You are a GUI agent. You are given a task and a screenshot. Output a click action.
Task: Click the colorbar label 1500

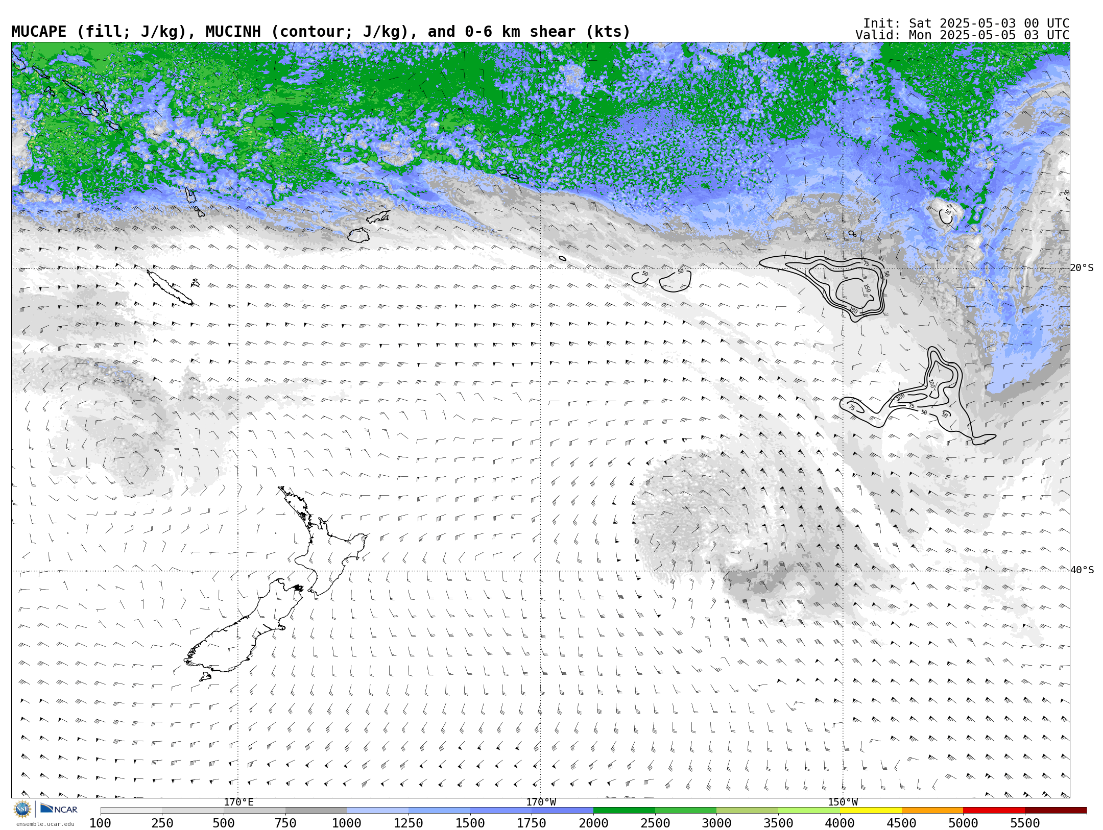470,823
